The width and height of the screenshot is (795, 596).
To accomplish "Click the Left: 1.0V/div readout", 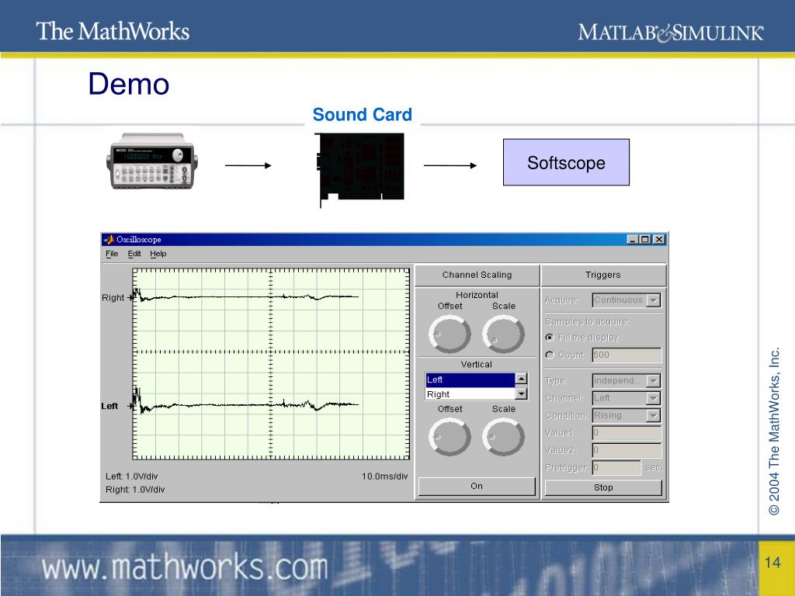I will (132, 476).
